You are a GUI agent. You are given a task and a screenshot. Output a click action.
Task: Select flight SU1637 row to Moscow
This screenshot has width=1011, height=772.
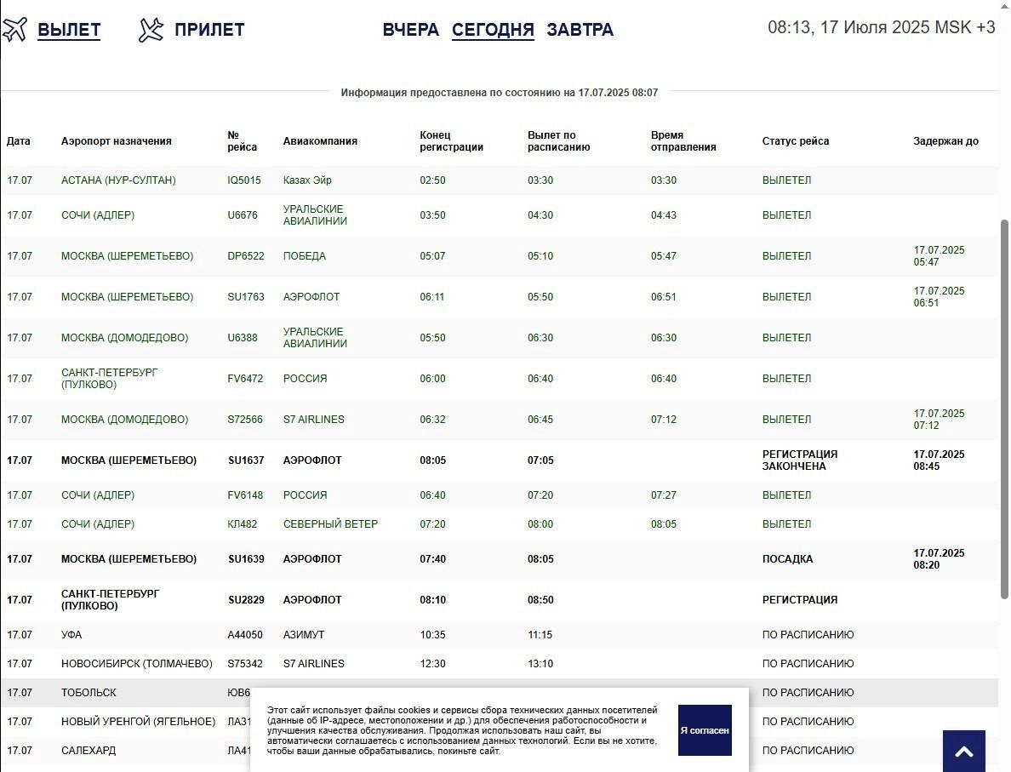(246, 460)
